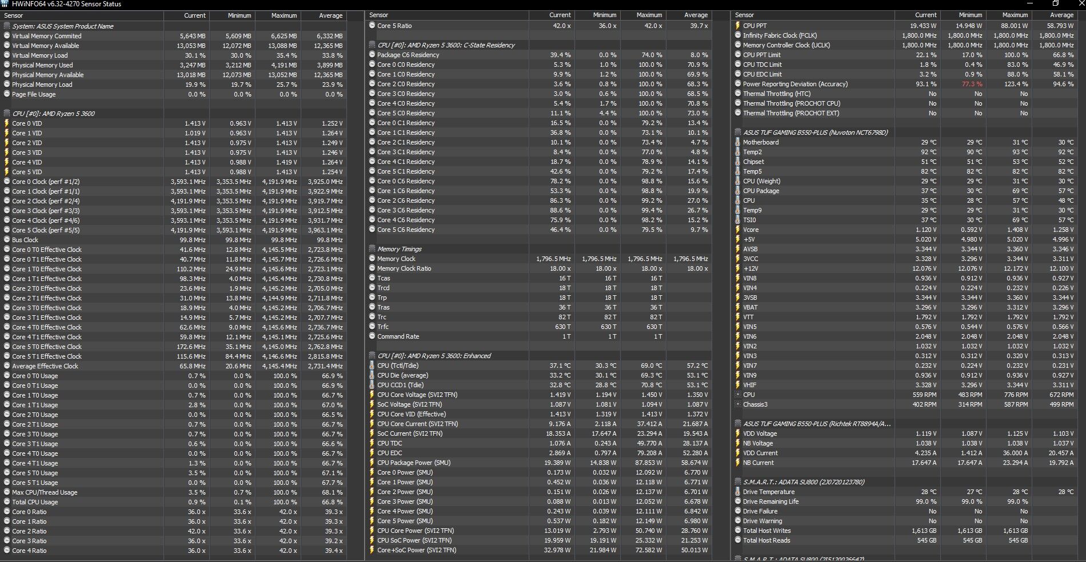Select the Total Host Reads row label
This screenshot has width=1086, height=562.
[x=766, y=540]
